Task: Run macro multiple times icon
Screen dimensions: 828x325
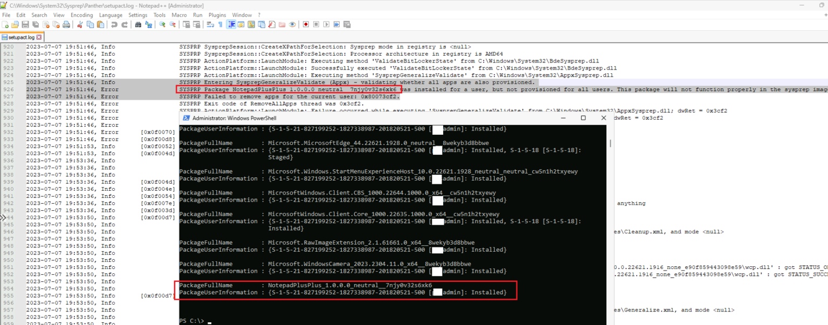Action: (x=336, y=24)
